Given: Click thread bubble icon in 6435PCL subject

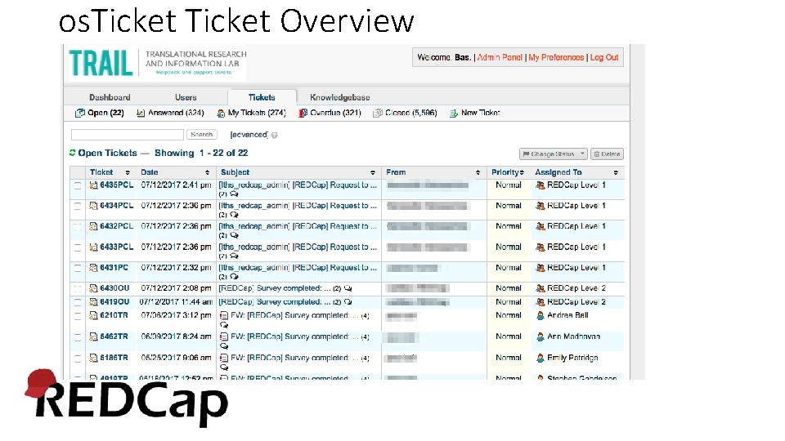Looking at the screenshot, I should tap(234, 194).
